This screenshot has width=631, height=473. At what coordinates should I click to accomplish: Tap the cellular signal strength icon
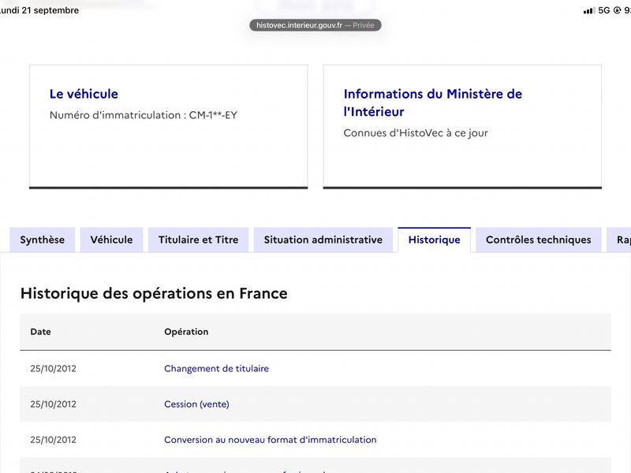point(589,11)
